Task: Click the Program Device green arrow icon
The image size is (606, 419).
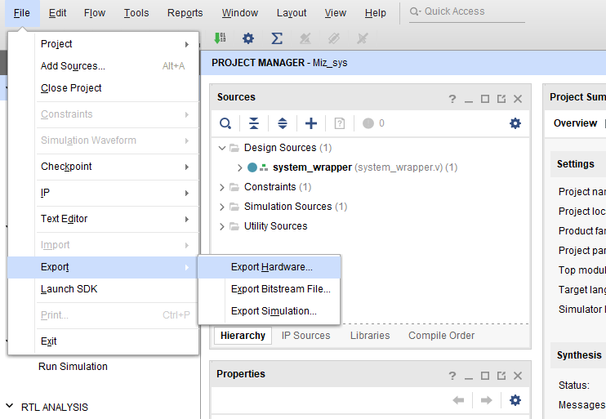Action: pos(220,38)
